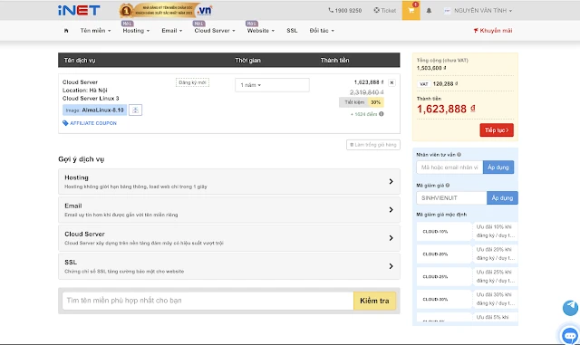
Task: Select the CLOUD-25% coupon
Action: (444, 276)
